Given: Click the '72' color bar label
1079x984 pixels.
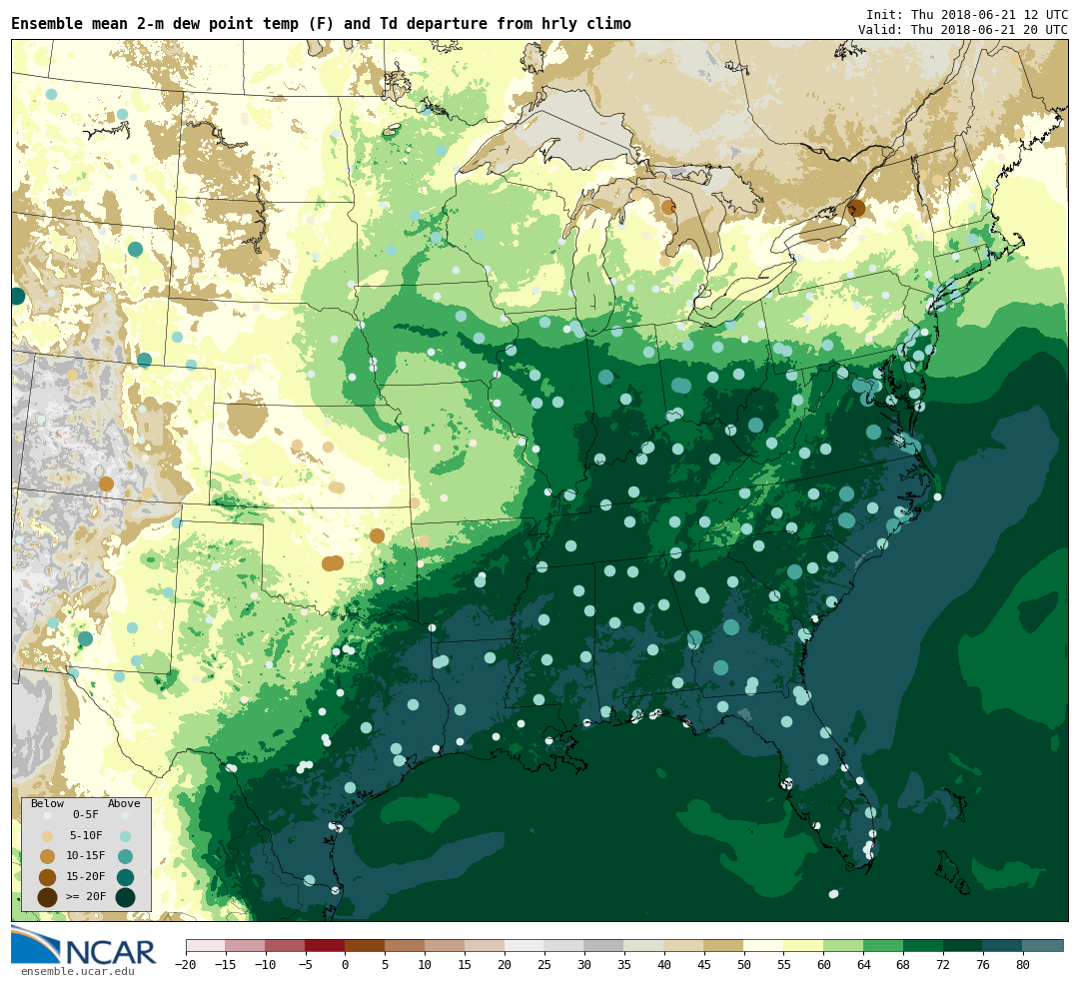Looking at the screenshot, I should [x=943, y=964].
